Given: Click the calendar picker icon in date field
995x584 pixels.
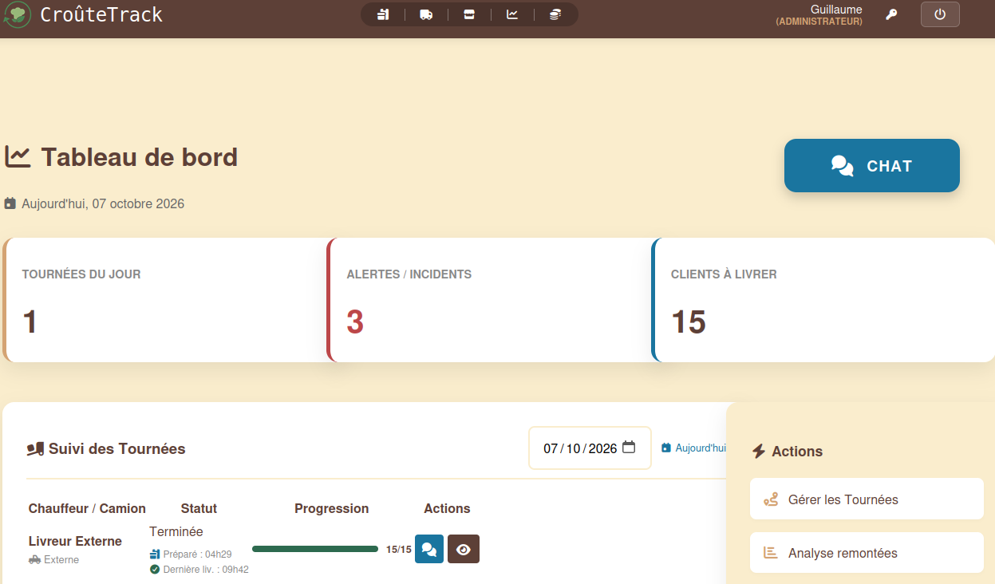Looking at the screenshot, I should 629,448.
